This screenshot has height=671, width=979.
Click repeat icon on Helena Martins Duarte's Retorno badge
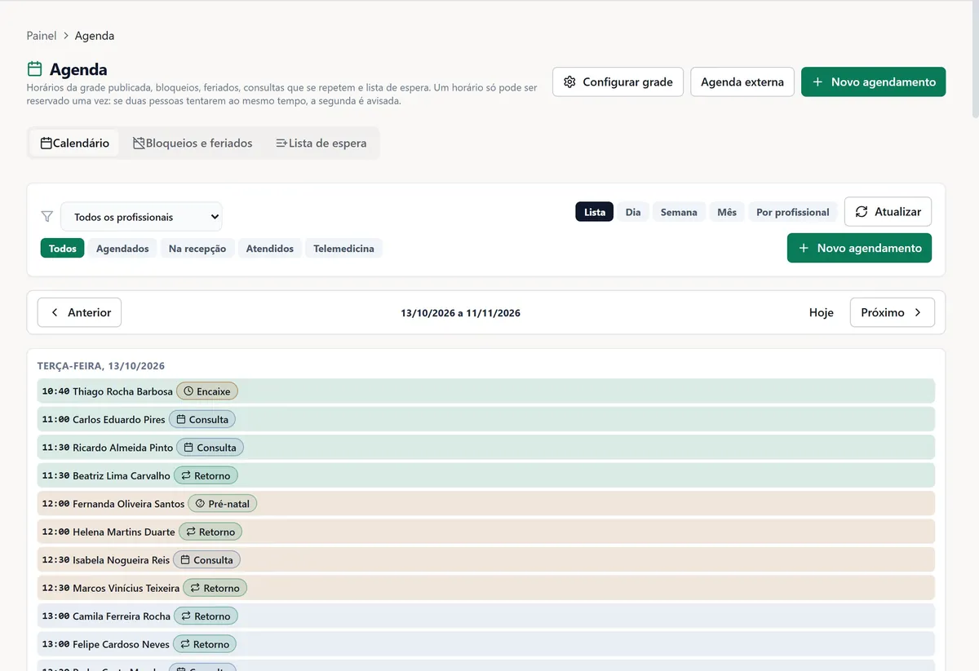[191, 532]
